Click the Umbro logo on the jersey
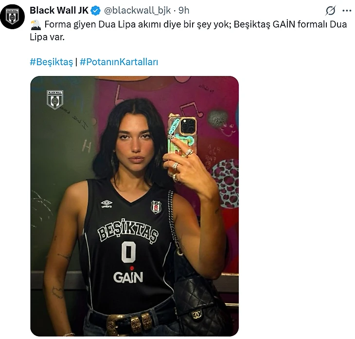 pyautogui.click(x=106, y=204)
